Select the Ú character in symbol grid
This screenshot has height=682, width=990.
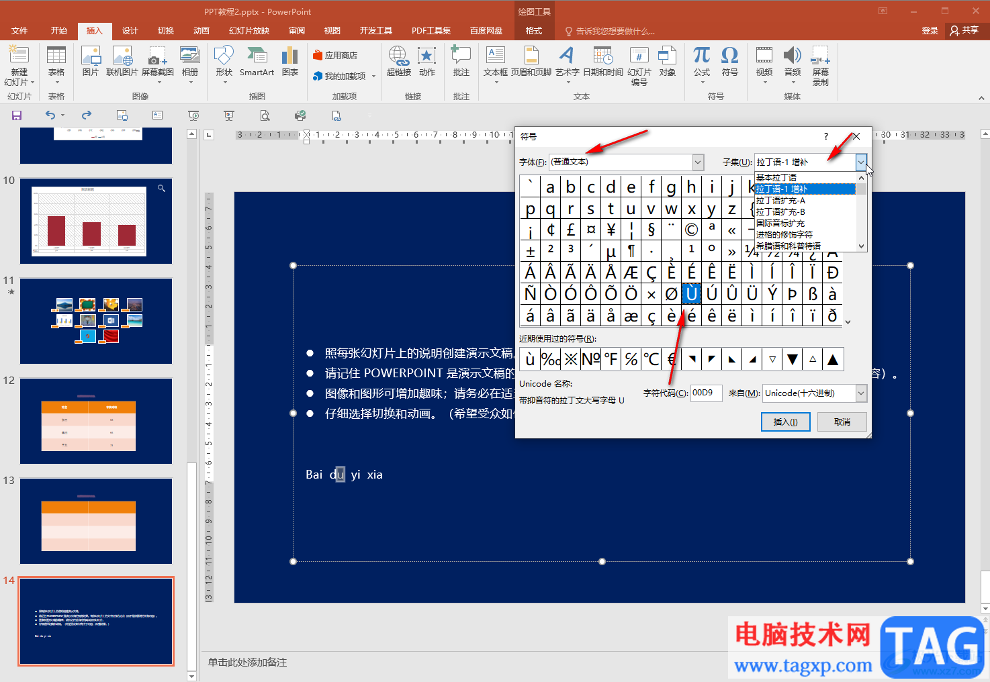712,293
